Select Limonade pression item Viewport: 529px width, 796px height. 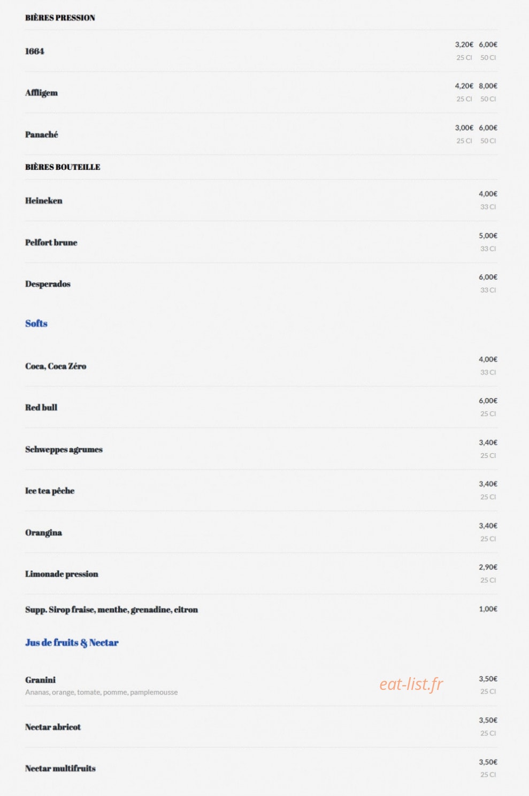pyautogui.click(x=62, y=574)
